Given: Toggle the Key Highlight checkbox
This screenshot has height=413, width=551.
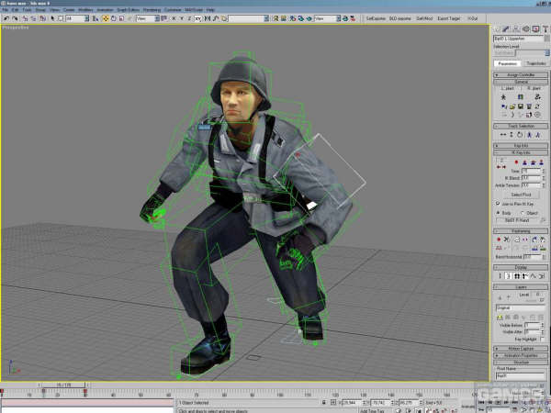Looking at the screenshot, I should coord(542,339).
